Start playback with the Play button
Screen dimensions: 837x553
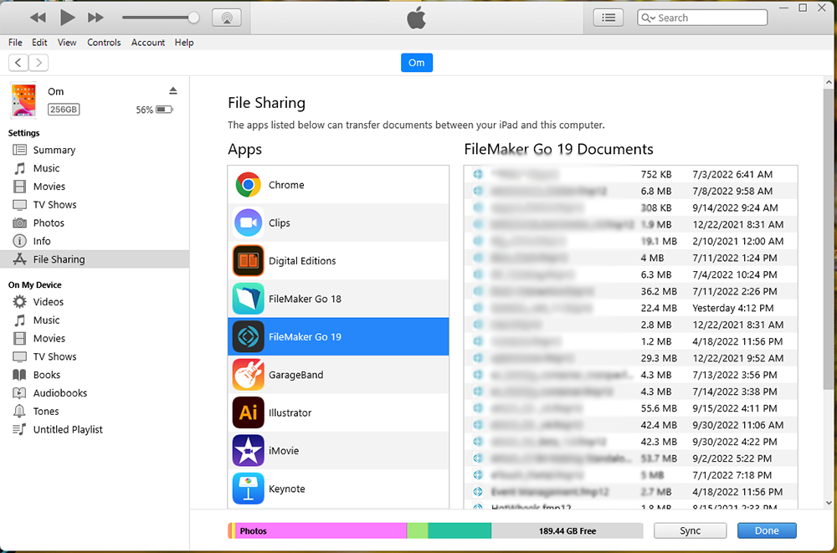67,18
